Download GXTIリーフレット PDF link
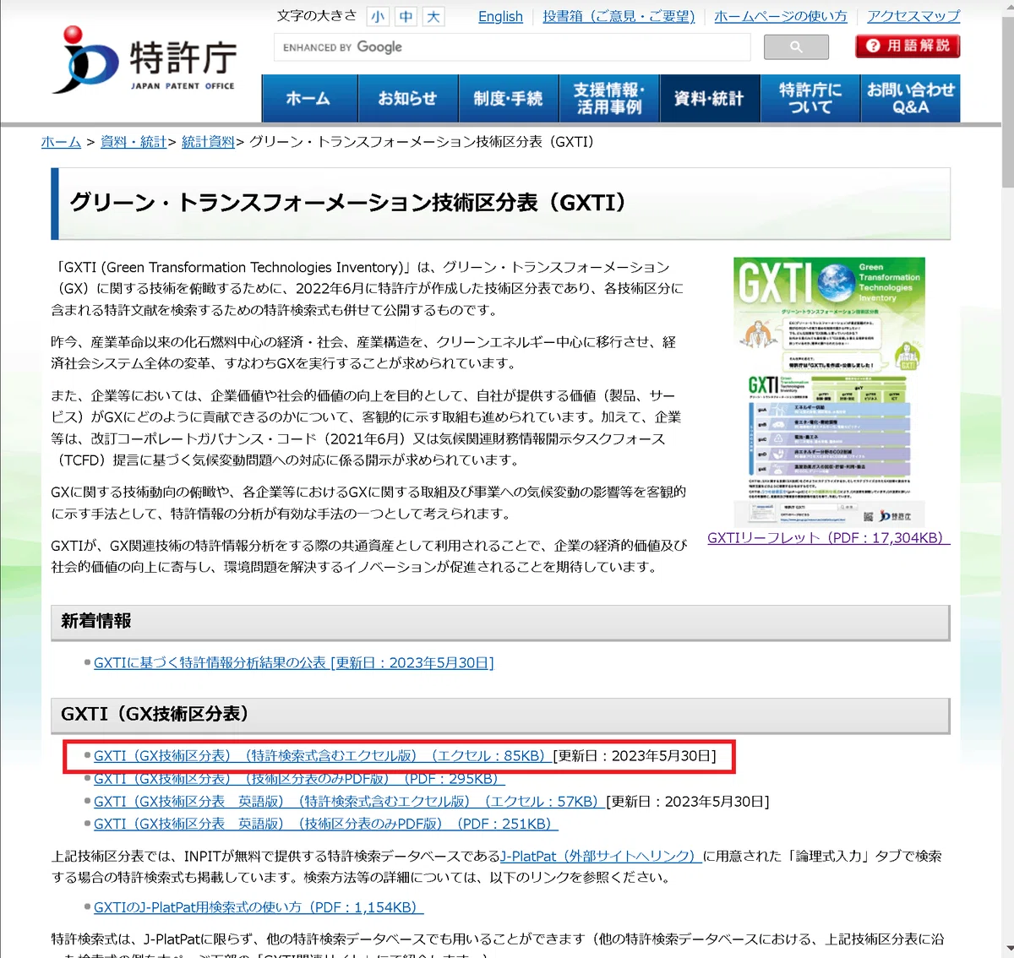 (829, 538)
